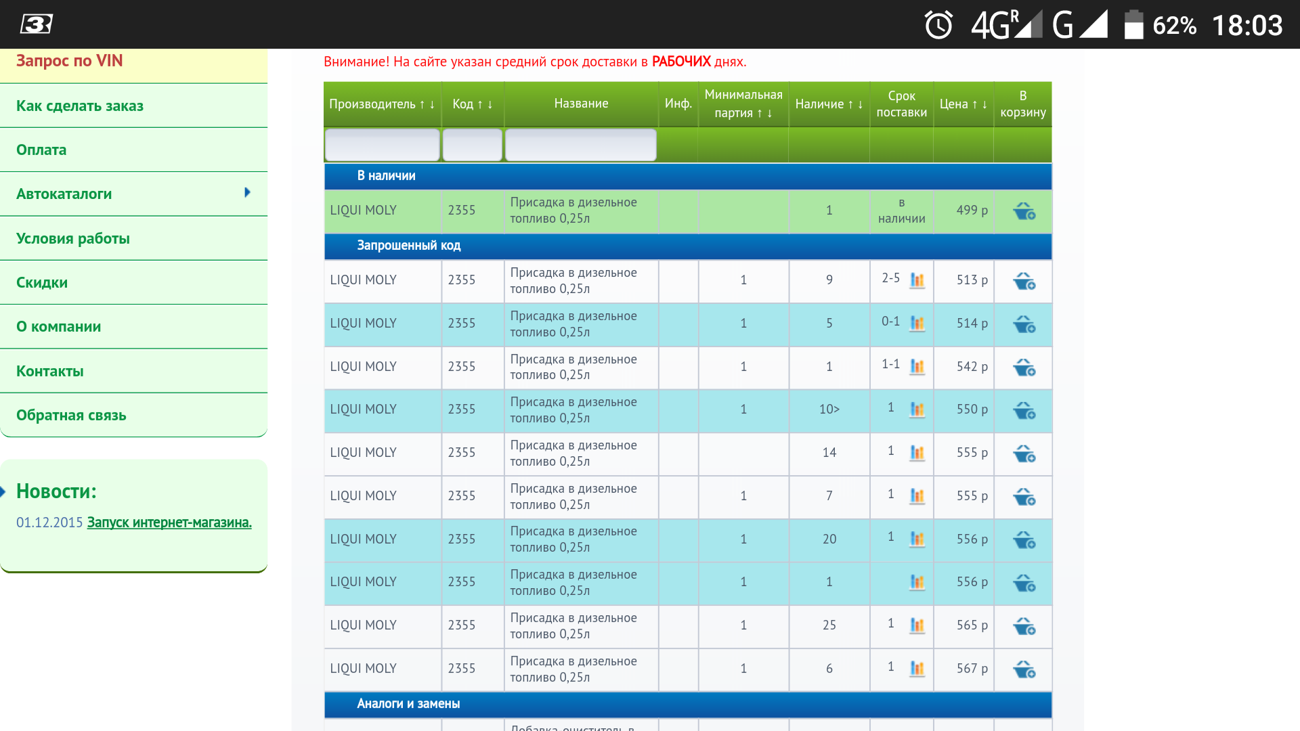Tap the battery status icon
The height and width of the screenshot is (731, 1300).
coord(1133,25)
